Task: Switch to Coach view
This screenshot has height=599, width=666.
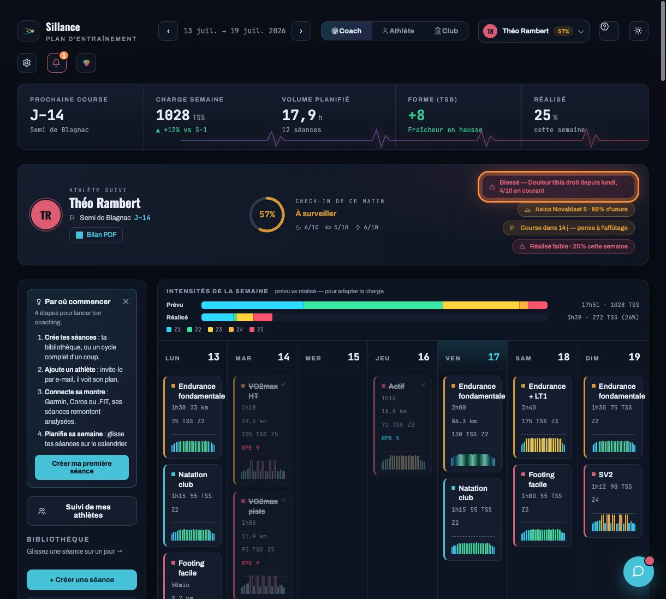Action: (347, 31)
